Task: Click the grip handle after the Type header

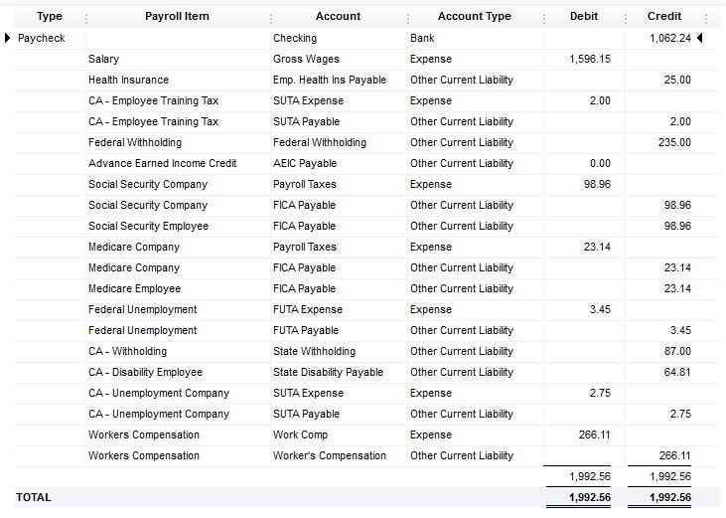Action: pyautogui.click(x=86, y=17)
